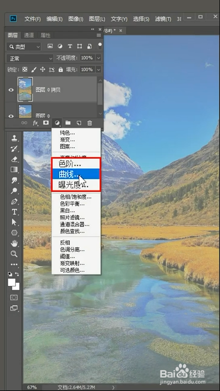Create a new layer group
The width and height of the screenshot is (220, 391).
point(68,123)
